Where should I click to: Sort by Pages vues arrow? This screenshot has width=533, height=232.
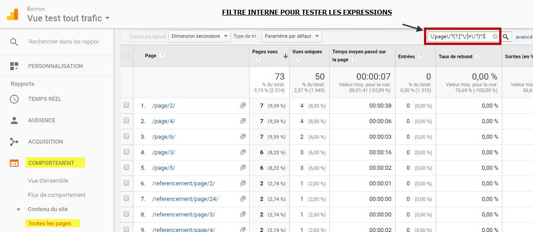tap(286, 56)
